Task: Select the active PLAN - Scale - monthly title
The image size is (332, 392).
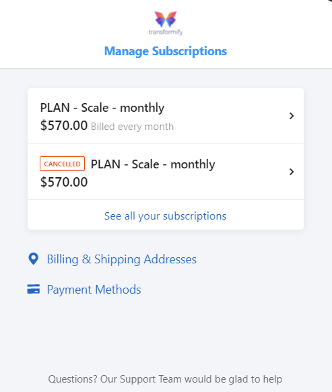Action: [102, 108]
